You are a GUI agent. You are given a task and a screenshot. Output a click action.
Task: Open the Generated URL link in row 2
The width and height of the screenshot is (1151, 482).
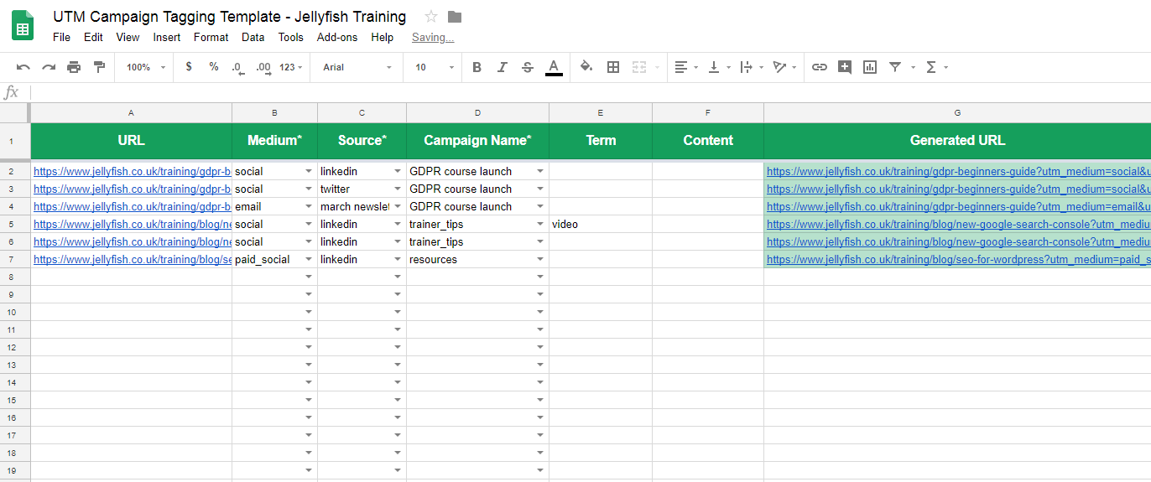(956, 171)
